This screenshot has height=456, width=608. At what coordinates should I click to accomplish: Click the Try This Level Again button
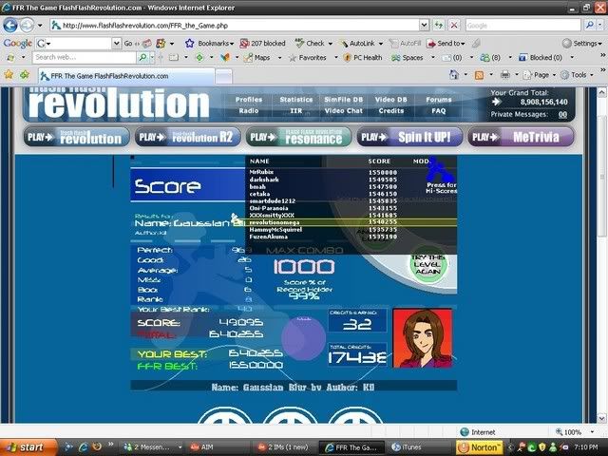[x=427, y=263]
